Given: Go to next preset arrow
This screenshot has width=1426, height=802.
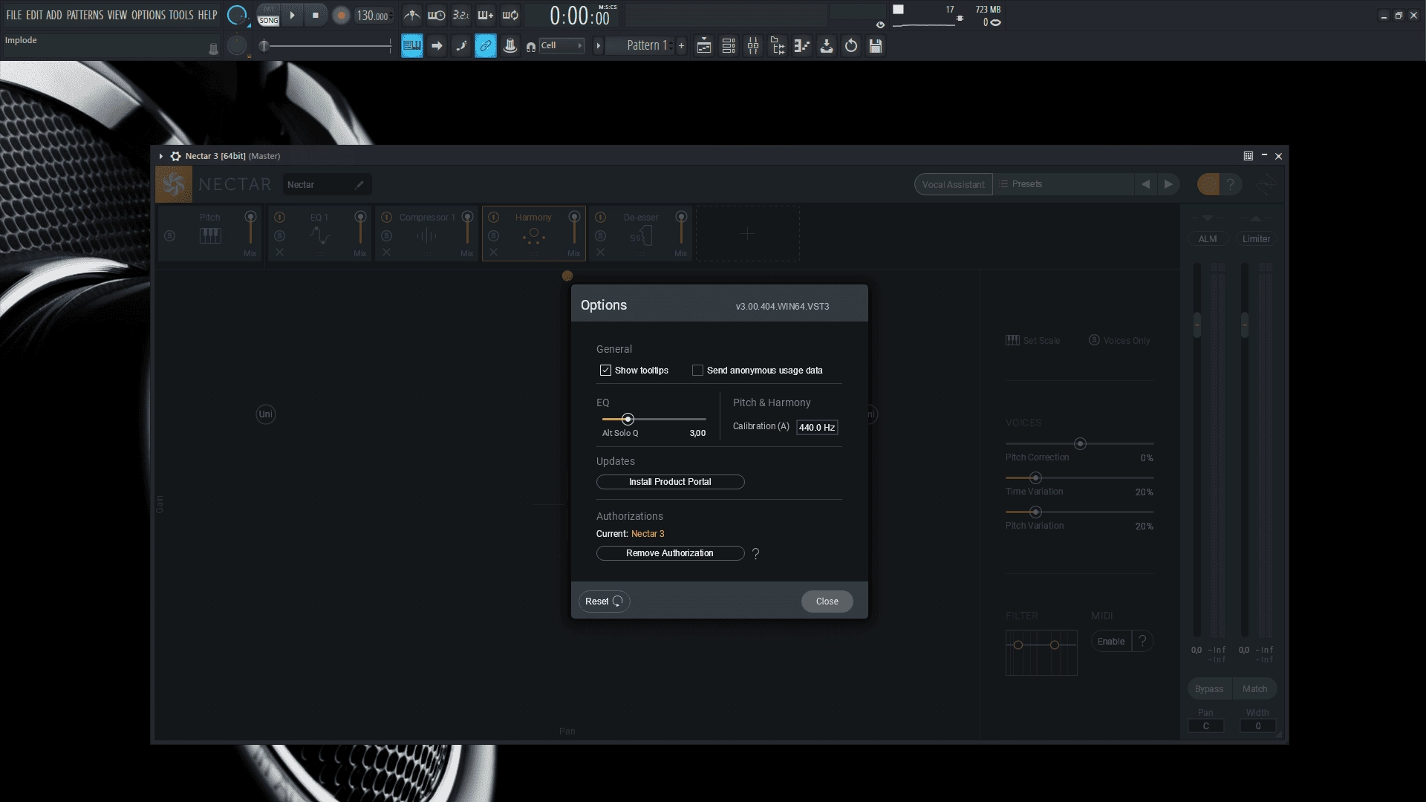Looking at the screenshot, I should tap(1168, 184).
